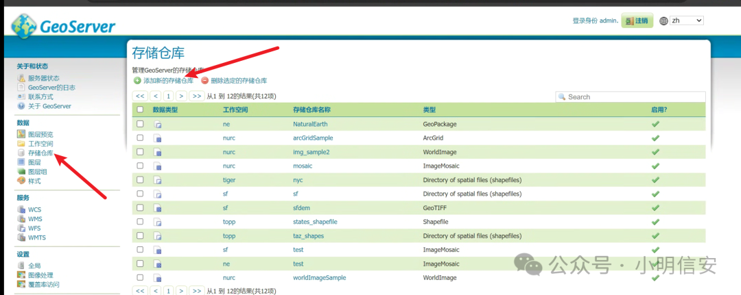Sort by 启用? column header
The image size is (741, 295).
(659, 110)
